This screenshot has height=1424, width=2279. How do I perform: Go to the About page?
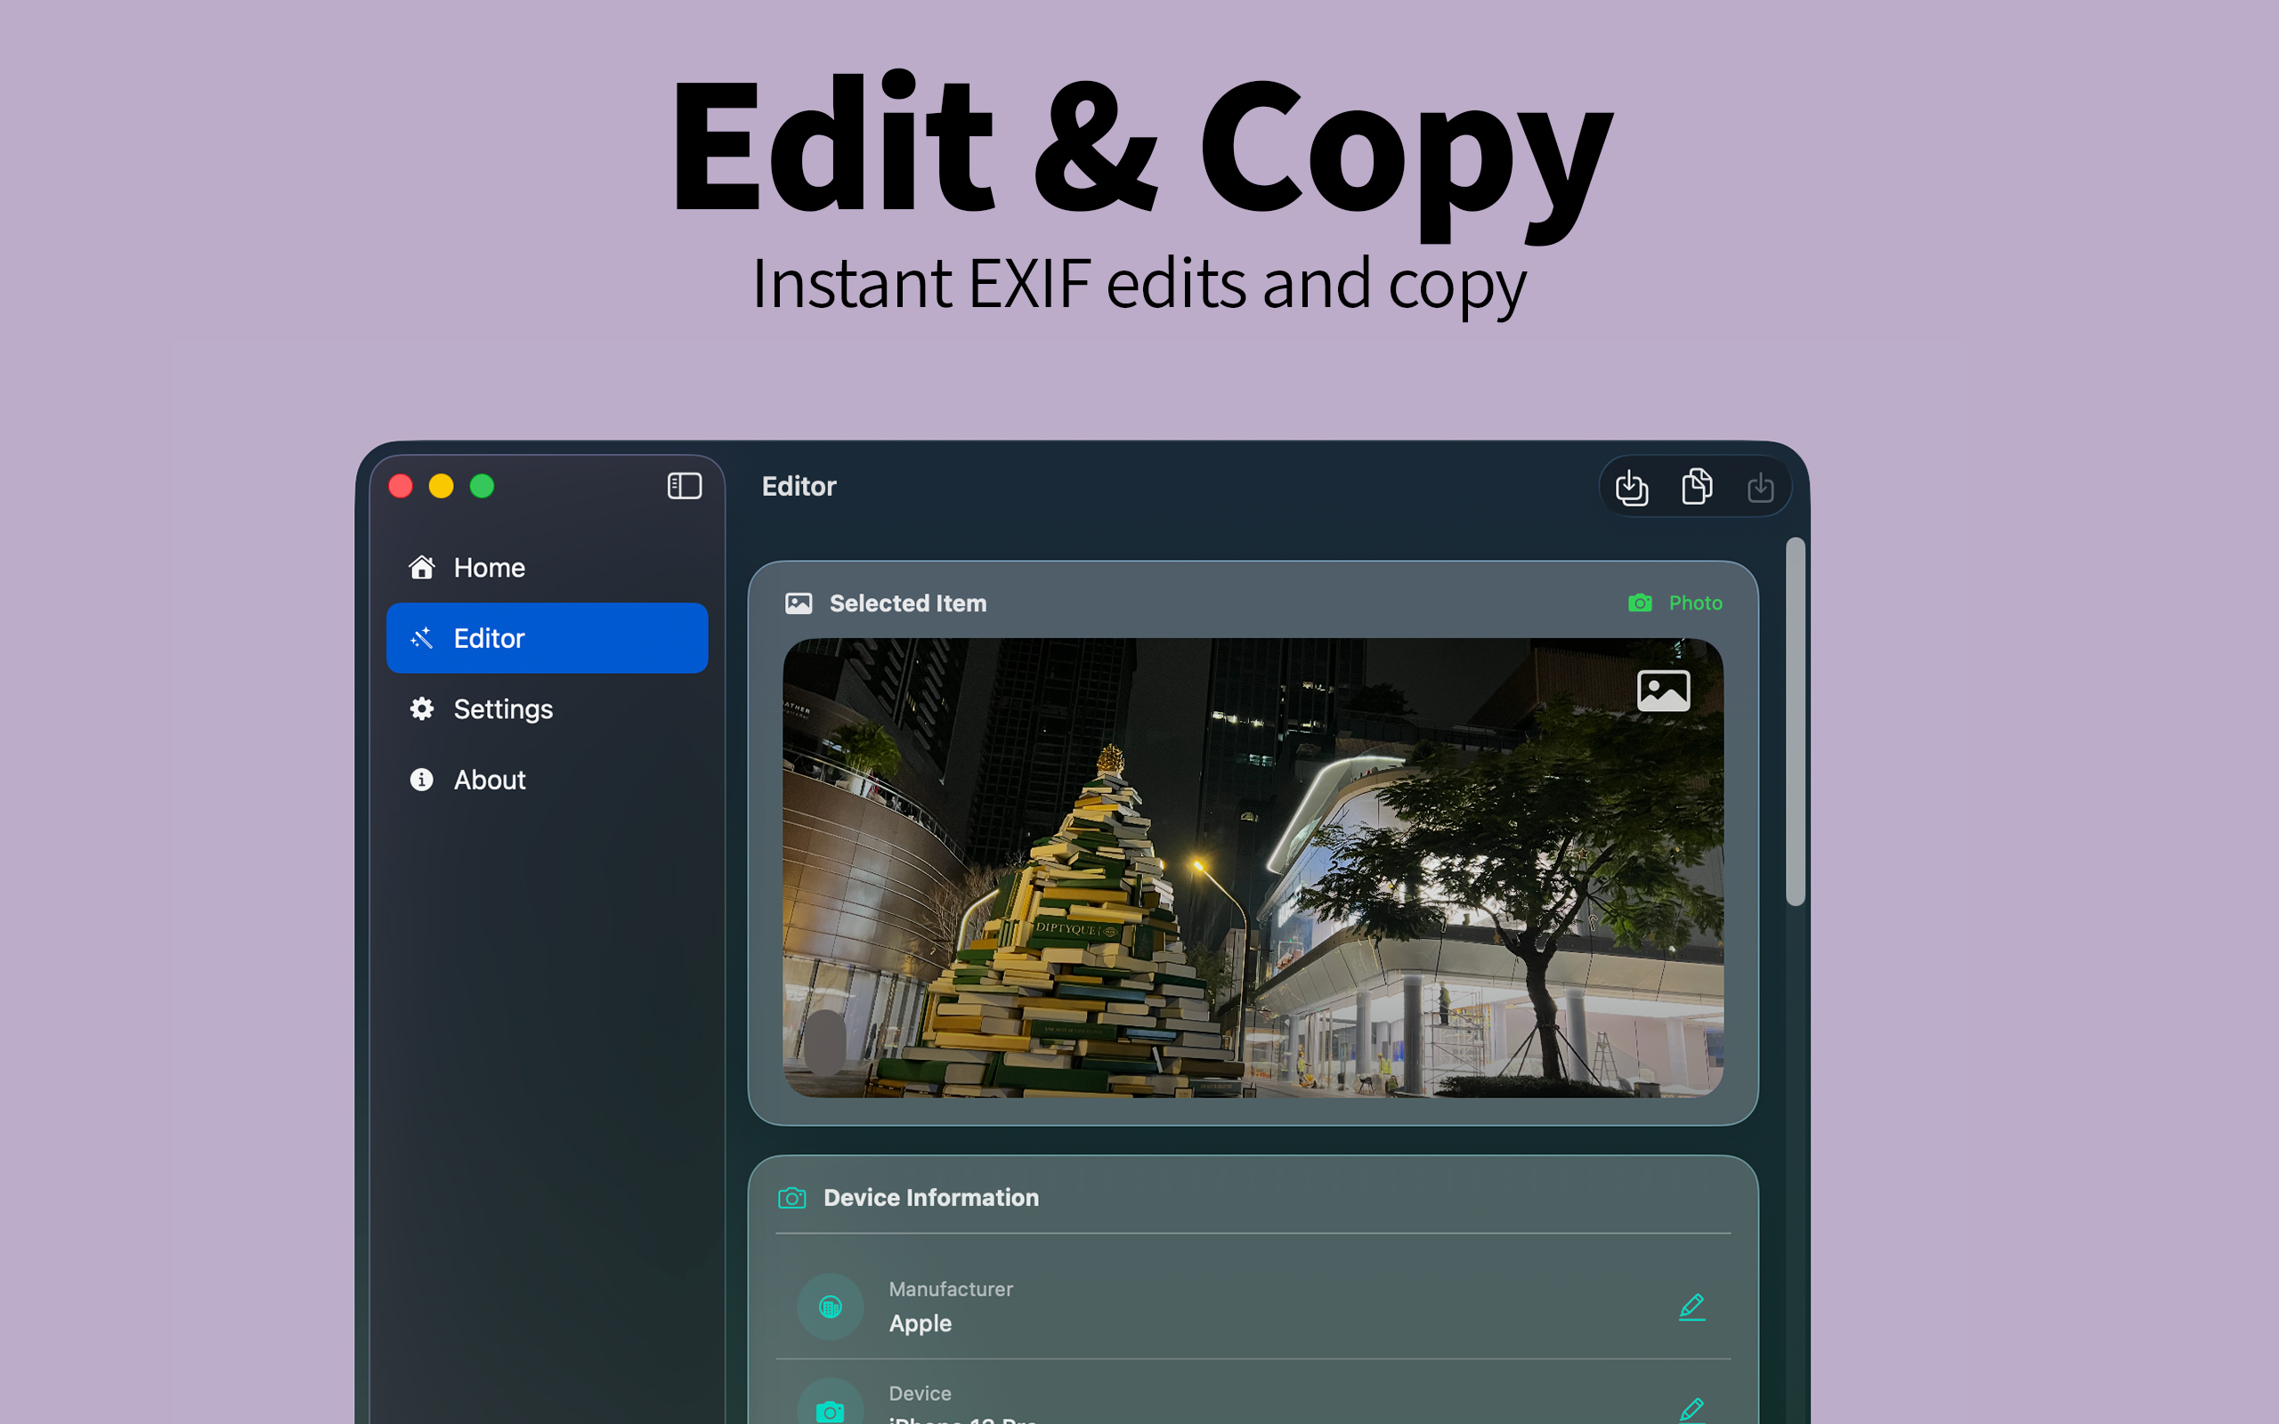(x=547, y=779)
